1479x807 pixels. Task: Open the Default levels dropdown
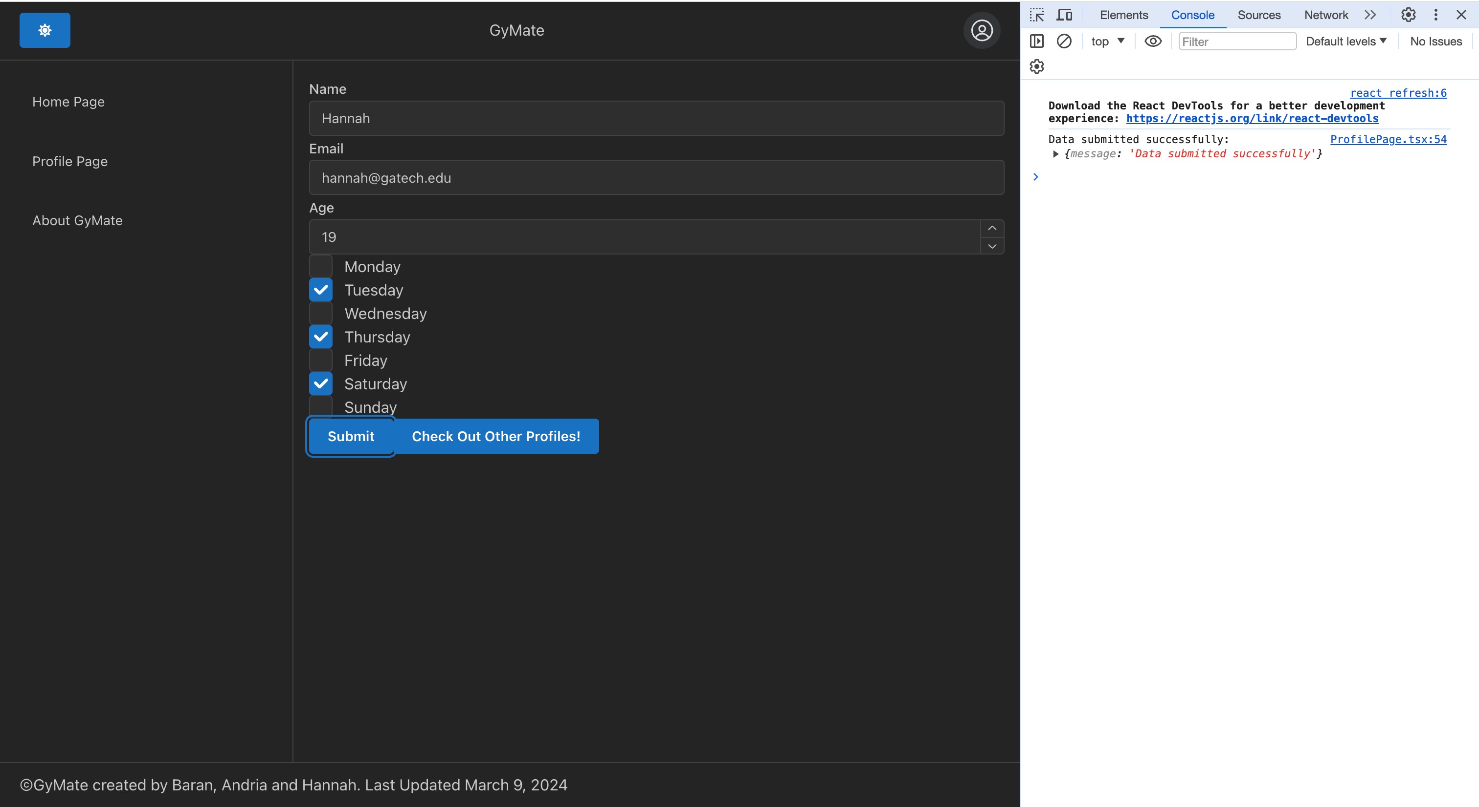coord(1345,42)
